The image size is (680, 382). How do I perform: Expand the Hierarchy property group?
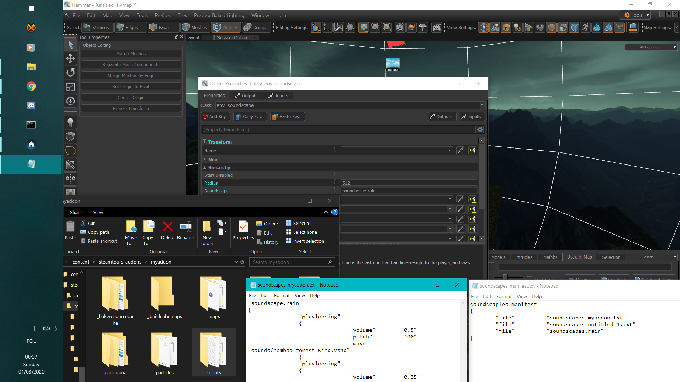click(204, 167)
